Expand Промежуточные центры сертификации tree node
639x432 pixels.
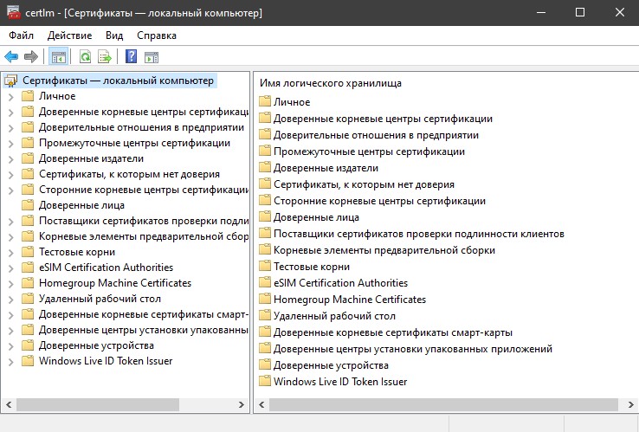[11, 144]
